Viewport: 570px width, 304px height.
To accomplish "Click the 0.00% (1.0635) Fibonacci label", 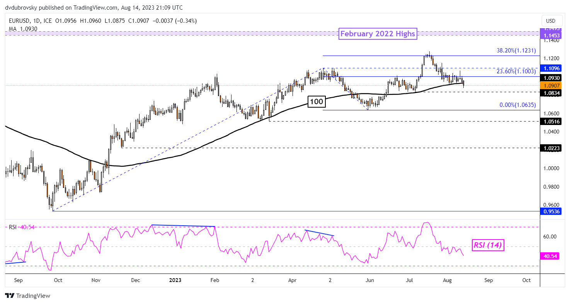I will [x=518, y=105].
